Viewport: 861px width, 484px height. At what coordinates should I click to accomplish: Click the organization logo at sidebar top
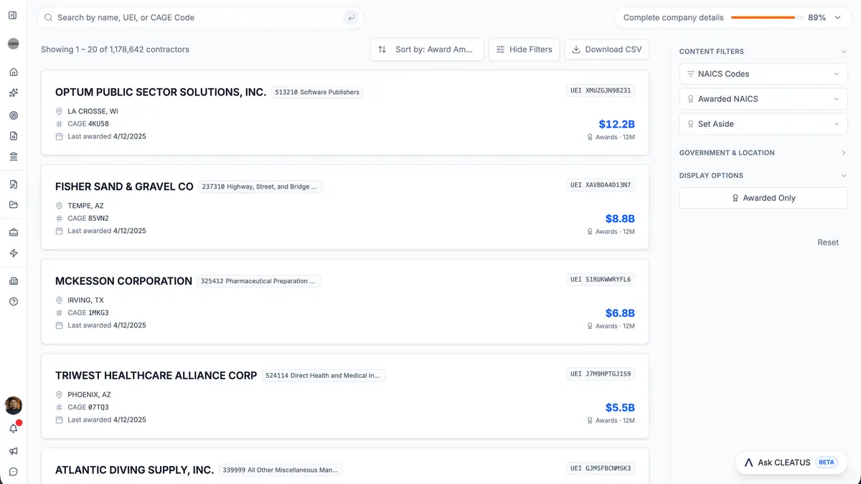[x=13, y=44]
